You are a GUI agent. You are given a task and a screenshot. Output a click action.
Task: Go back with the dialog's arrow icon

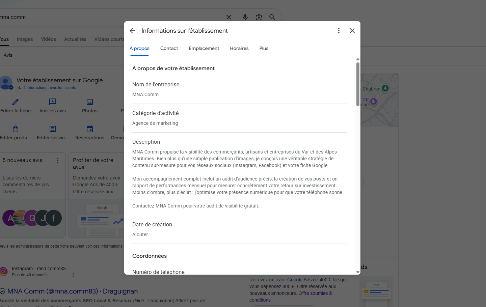(x=132, y=31)
